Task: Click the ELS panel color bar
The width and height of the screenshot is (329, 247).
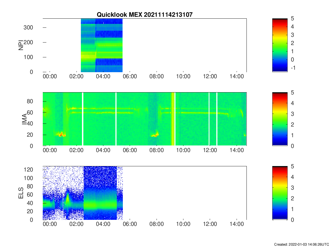Action: (280, 193)
